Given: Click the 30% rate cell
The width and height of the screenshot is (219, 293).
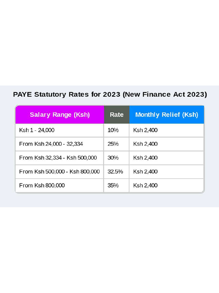Looking at the screenshot, I should click(113, 158).
